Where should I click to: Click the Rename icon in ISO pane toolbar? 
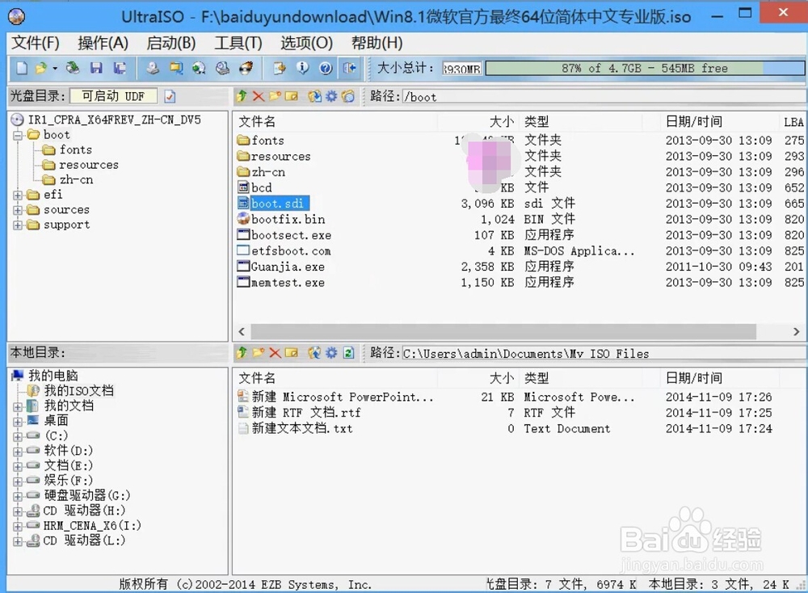[x=292, y=96]
